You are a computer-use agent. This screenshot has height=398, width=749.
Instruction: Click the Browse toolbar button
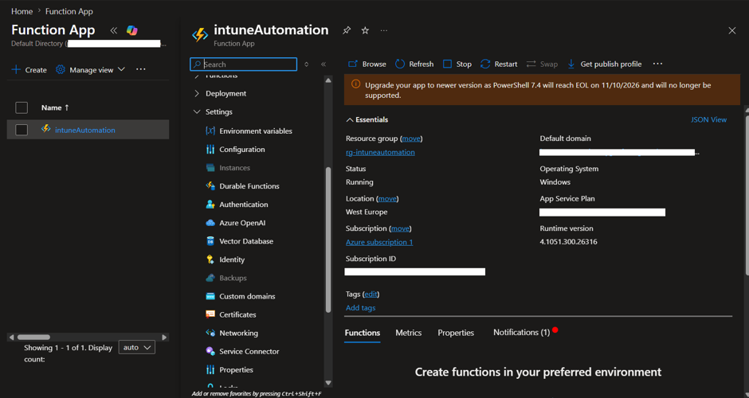pyautogui.click(x=367, y=64)
